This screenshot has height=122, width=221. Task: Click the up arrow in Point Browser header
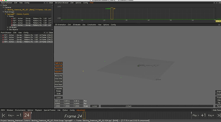44,32
